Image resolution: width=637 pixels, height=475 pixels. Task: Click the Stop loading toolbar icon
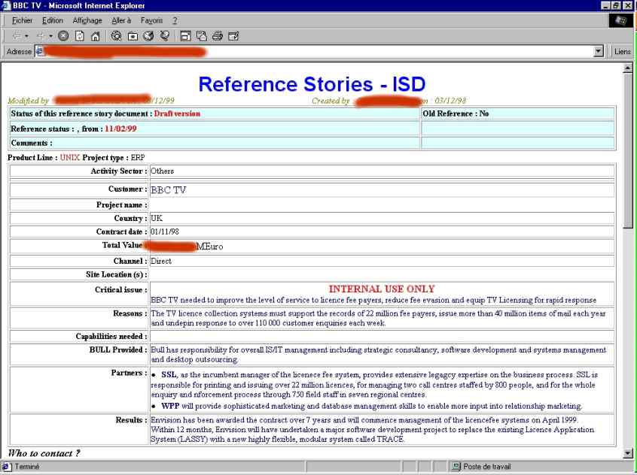click(63, 36)
